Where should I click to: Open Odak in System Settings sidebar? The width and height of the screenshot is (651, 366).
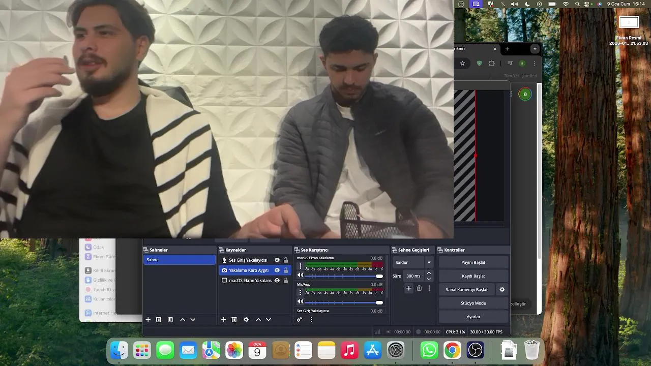click(98, 247)
